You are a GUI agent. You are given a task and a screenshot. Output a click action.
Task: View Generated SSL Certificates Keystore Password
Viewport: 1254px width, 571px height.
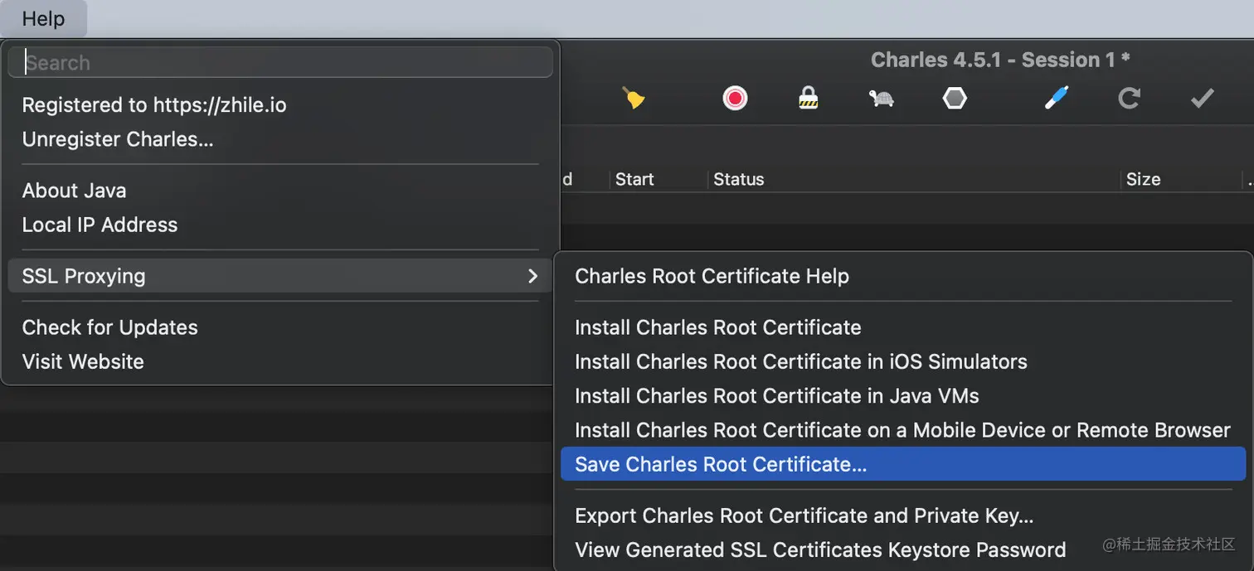903,549
